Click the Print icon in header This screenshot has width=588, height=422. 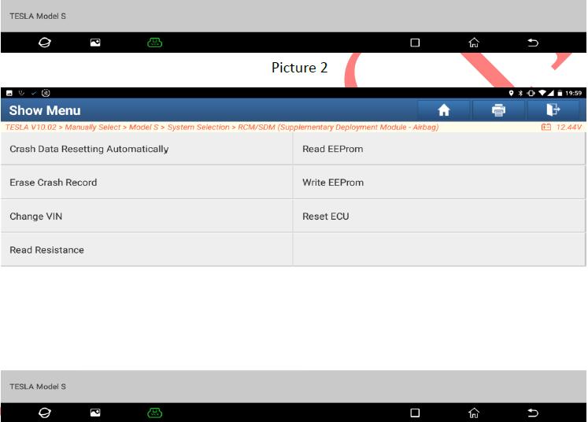coord(498,110)
